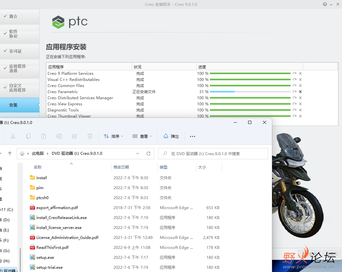Viewport: 342px width, 272px height.
Task: Click the Copy icon in Explorer toolbar
Action: (28, 136)
